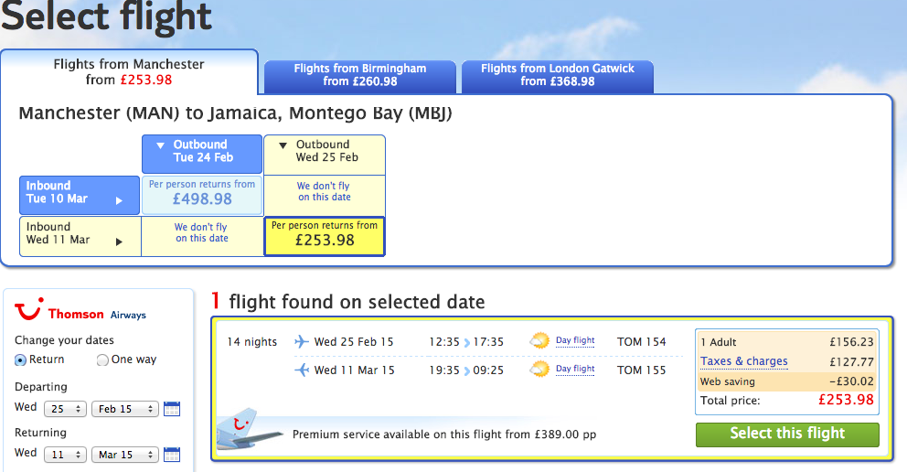Viewport: 907px width, 472px height.
Task: Click the sun icon beside TOM 154
Action: point(539,340)
